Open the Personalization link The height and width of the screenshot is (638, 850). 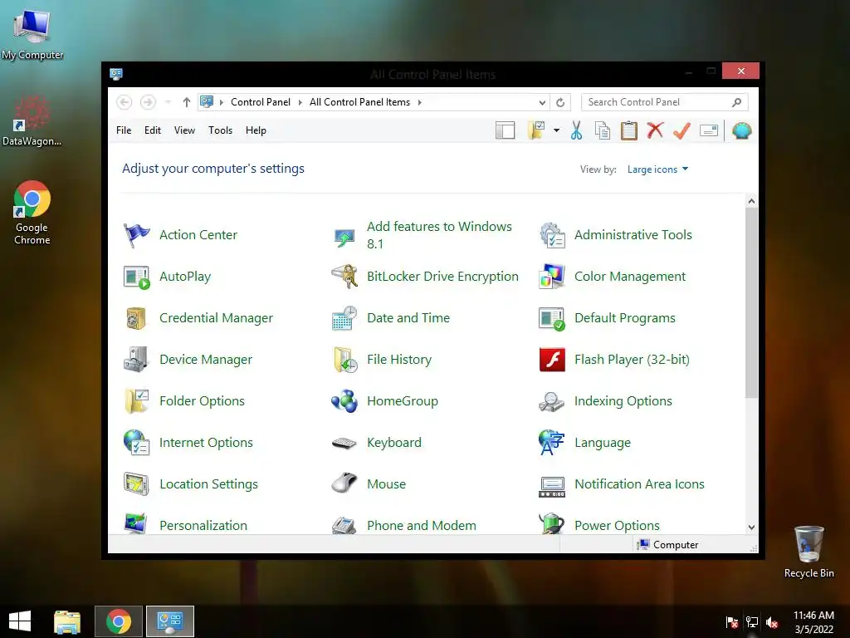tap(203, 526)
